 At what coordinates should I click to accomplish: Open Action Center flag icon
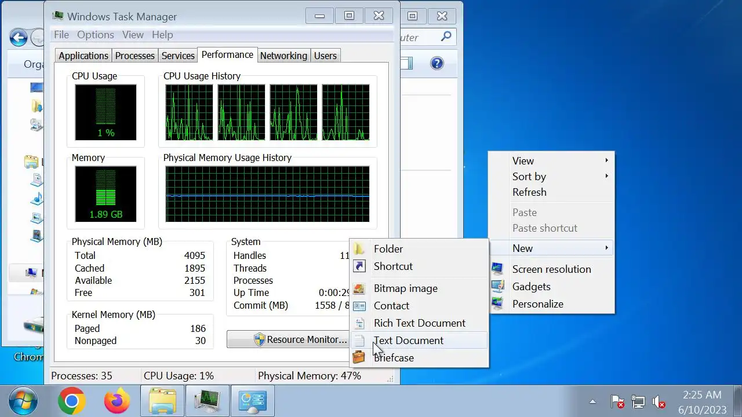point(617,401)
